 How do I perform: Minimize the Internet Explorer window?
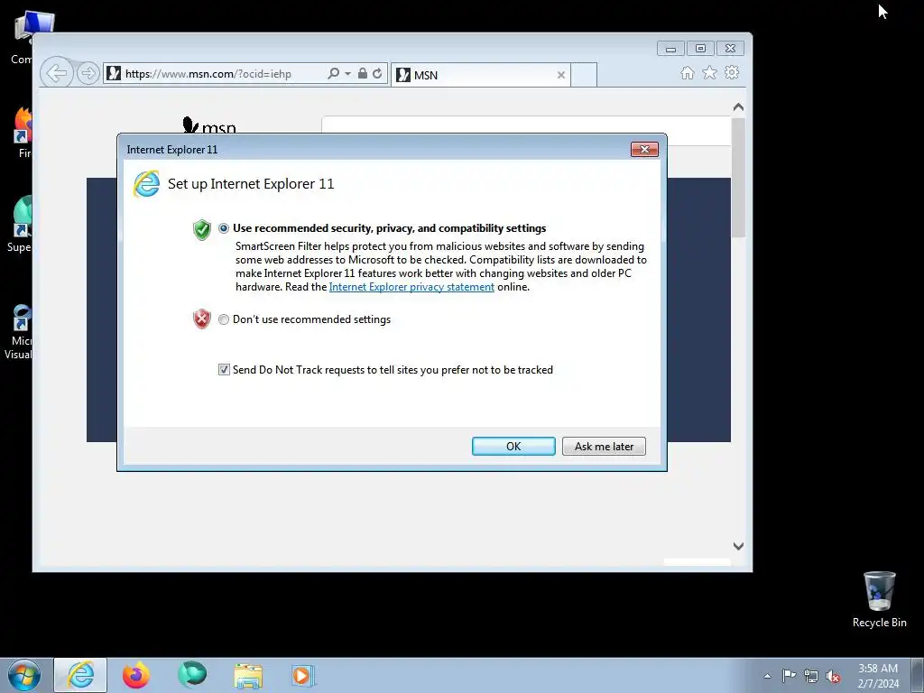coord(670,49)
